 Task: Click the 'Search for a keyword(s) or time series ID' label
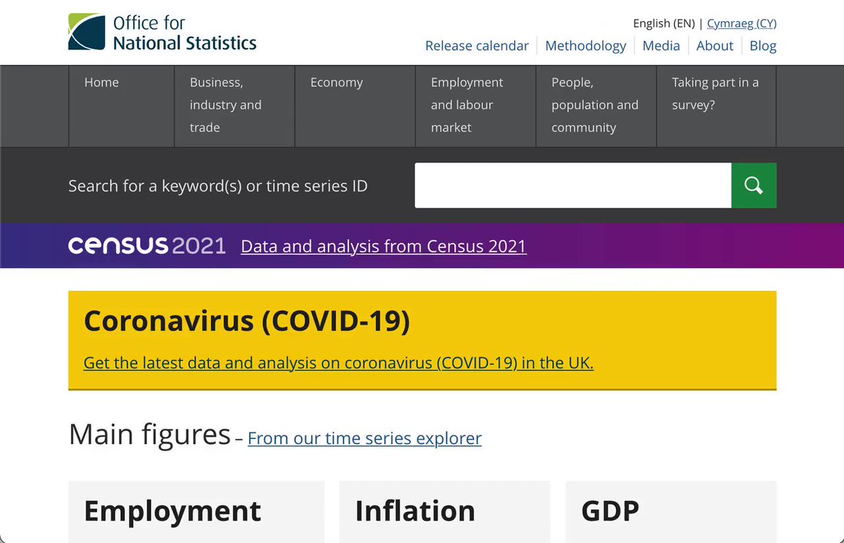click(x=218, y=186)
